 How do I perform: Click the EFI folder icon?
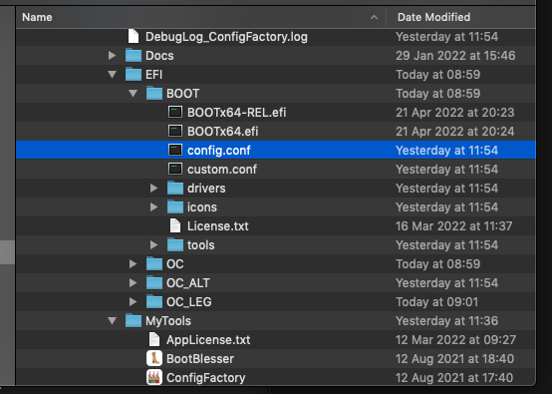click(x=134, y=75)
